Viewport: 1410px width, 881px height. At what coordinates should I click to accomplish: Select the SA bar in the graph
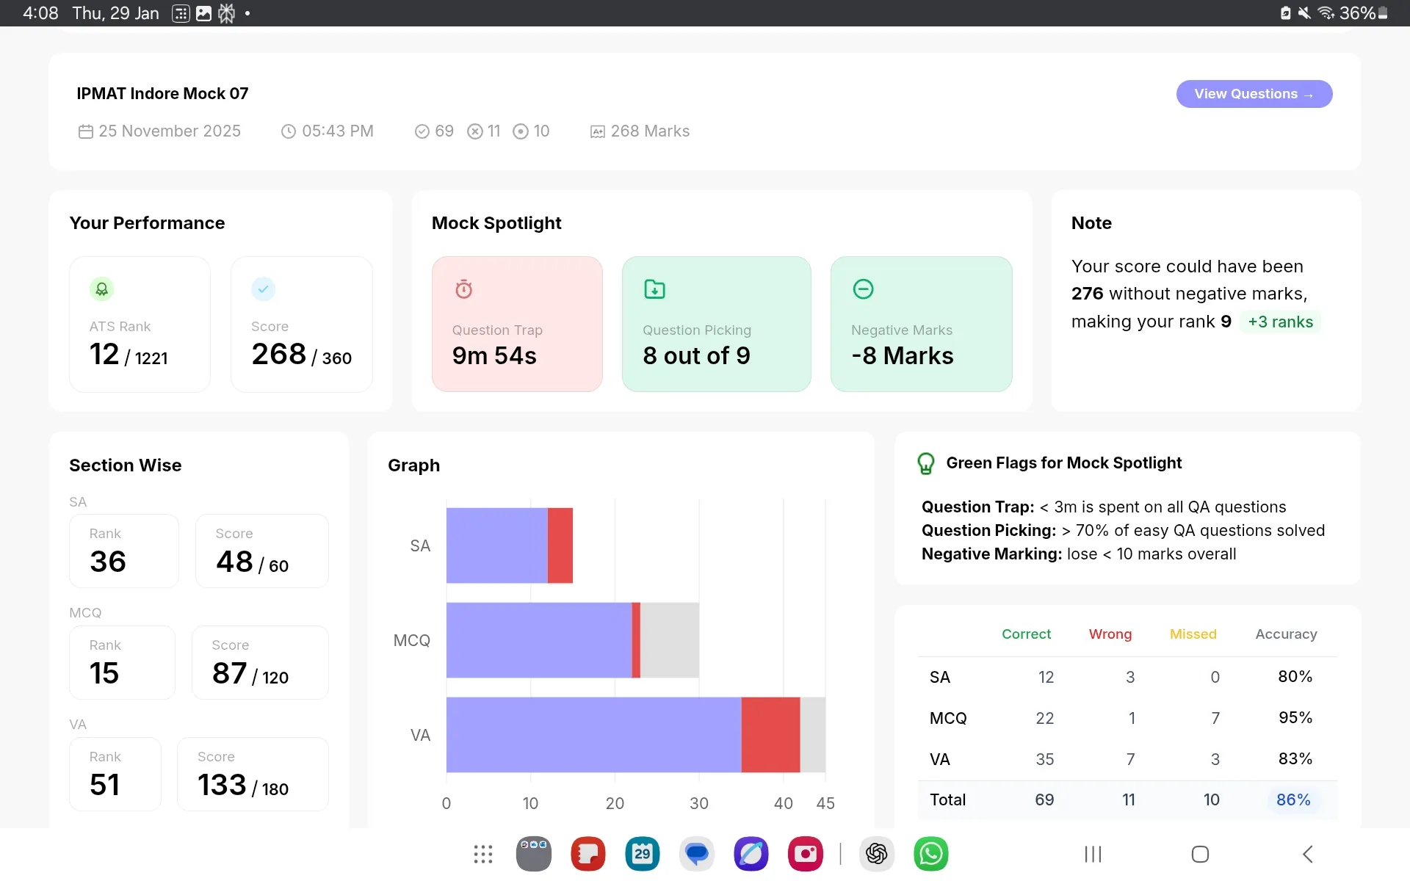coord(510,545)
